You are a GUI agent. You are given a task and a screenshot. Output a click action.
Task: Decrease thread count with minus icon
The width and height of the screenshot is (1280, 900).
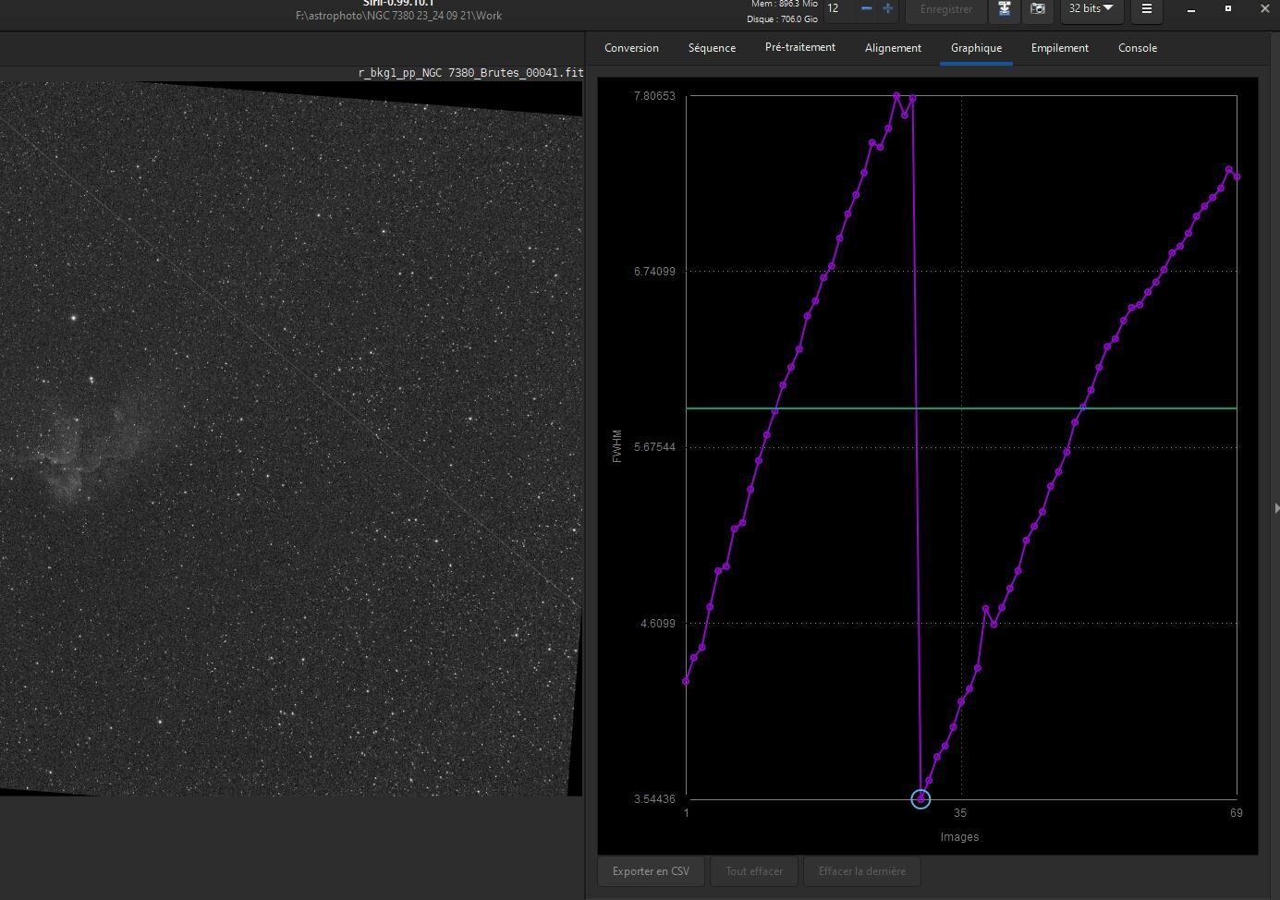coord(866,8)
